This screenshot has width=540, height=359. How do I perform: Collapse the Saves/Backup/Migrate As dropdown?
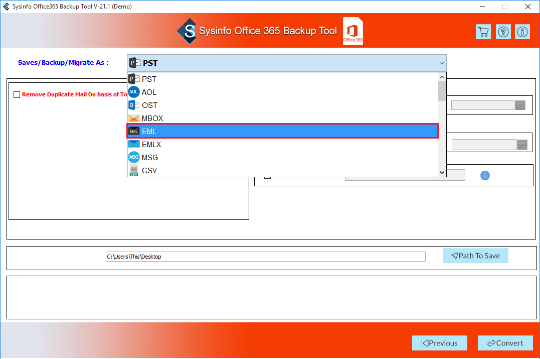[x=441, y=63]
